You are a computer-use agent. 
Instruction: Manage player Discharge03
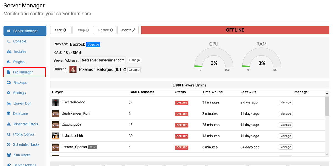(x=286, y=125)
